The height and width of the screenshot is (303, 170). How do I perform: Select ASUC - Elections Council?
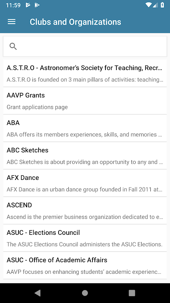(x=85, y=238)
